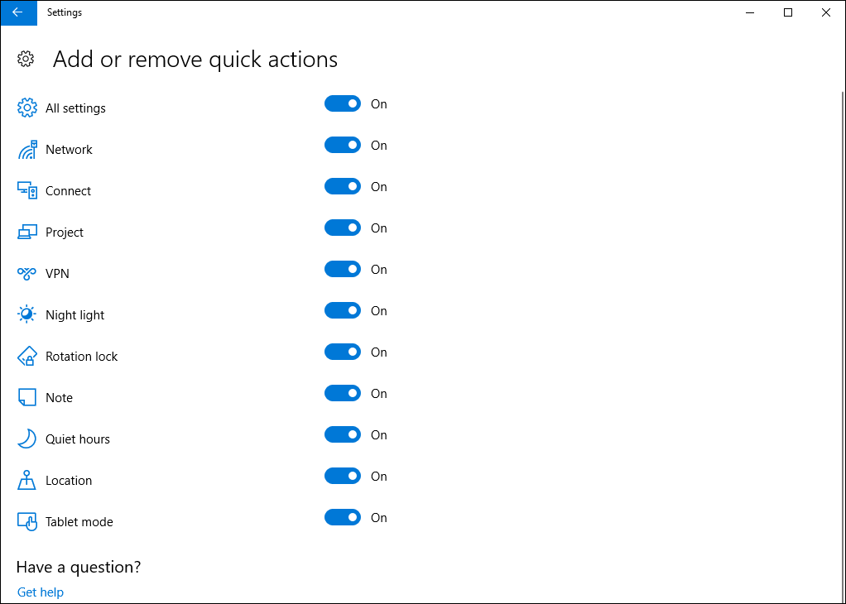Screen dimensions: 846x604
Task: Disable the Rotation lock quick action
Action: tap(342, 352)
